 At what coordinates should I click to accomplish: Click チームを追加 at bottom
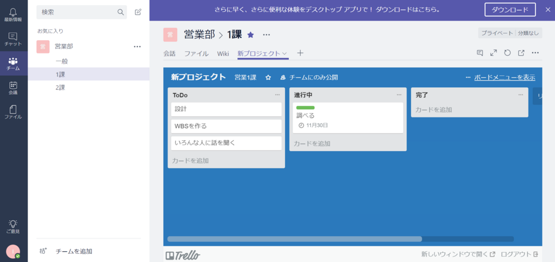tap(74, 251)
